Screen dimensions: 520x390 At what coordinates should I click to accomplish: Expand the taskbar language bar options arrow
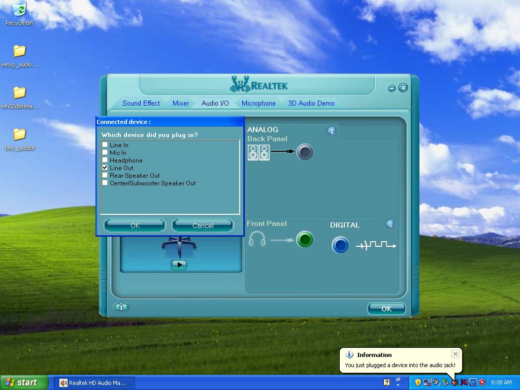click(x=398, y=385)
